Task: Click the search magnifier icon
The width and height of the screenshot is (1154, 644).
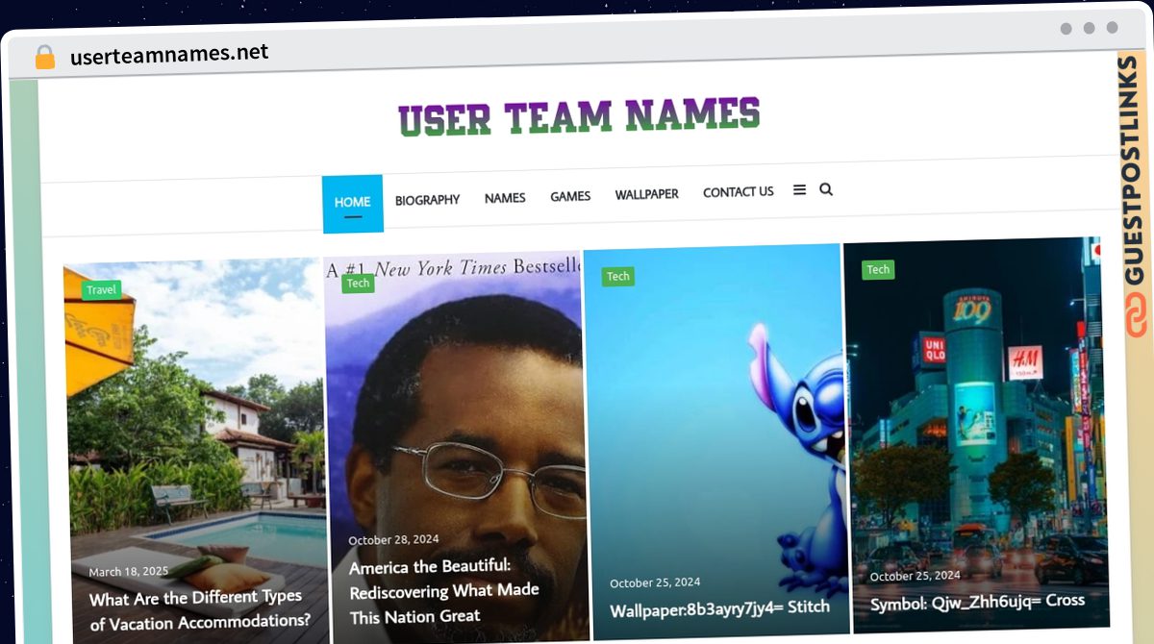Action: 826,189
